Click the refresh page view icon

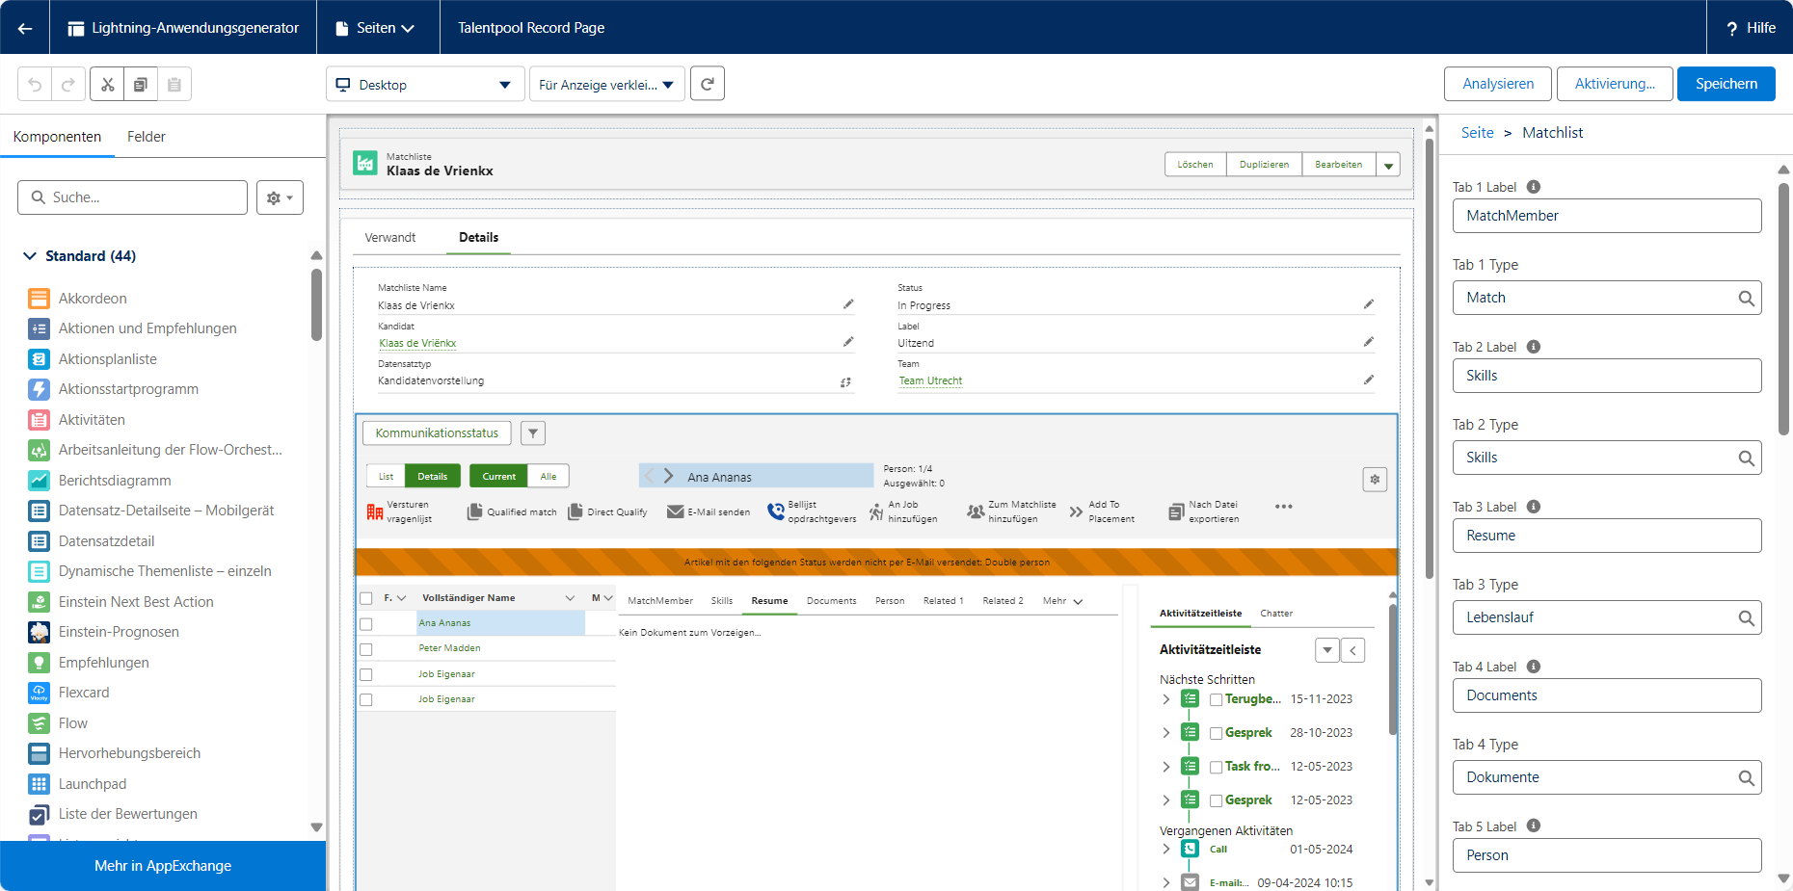(708, 84)
